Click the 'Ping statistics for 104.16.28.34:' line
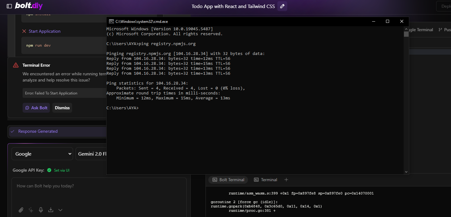Image resolution: width=451 pixels, height=217 pixels. pos(147,83)
